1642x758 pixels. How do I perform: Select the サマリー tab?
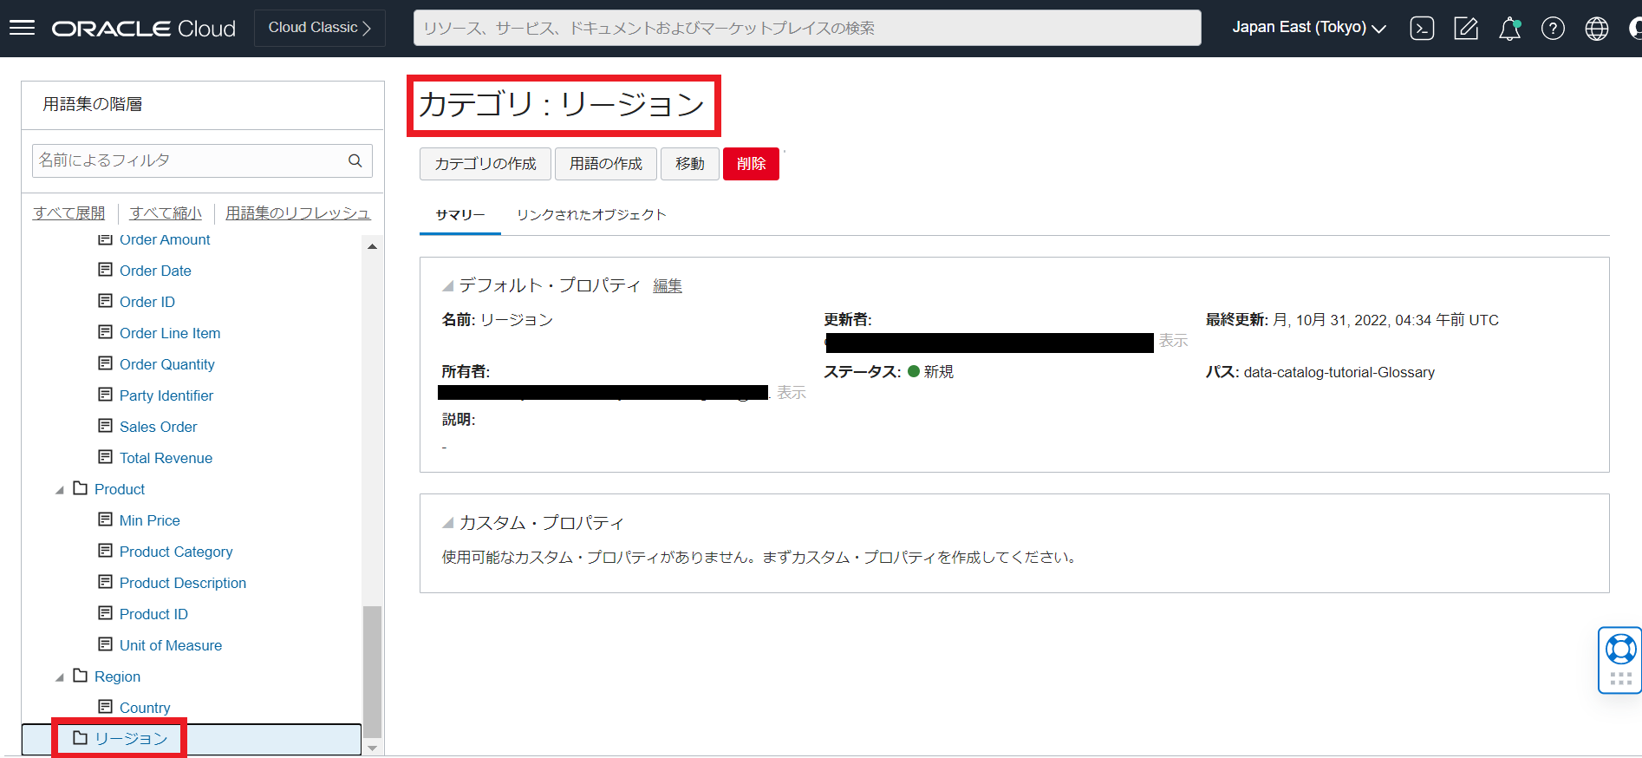459,215
